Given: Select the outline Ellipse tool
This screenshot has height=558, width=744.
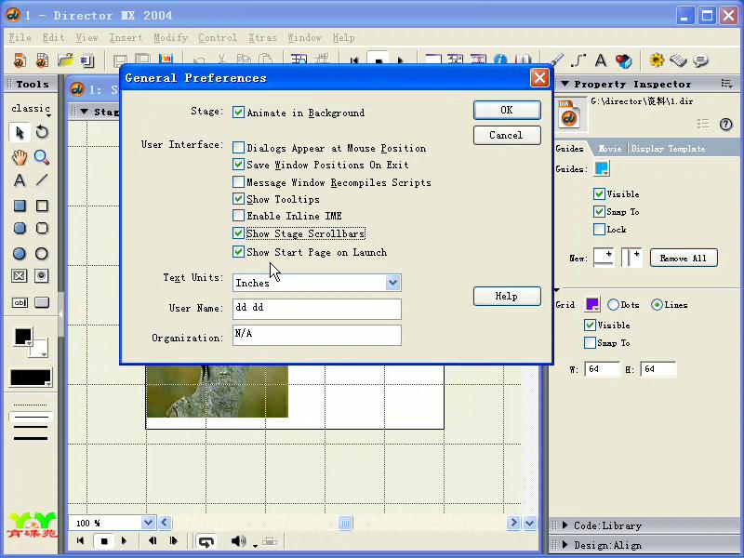Looking at the screenshot, I should point(42,253).
